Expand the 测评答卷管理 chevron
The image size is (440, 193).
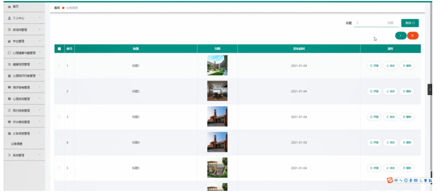[x=40, y=87]
